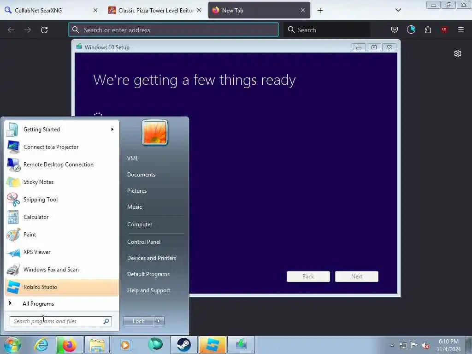This screenshot has height=354, width=472.
Task: Focus the Search programs and files box
Action: pos(60,321)
